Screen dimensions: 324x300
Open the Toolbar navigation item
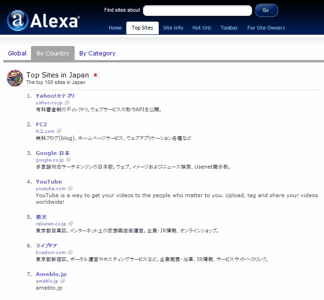pyautogui.click(x=229, y=28)
